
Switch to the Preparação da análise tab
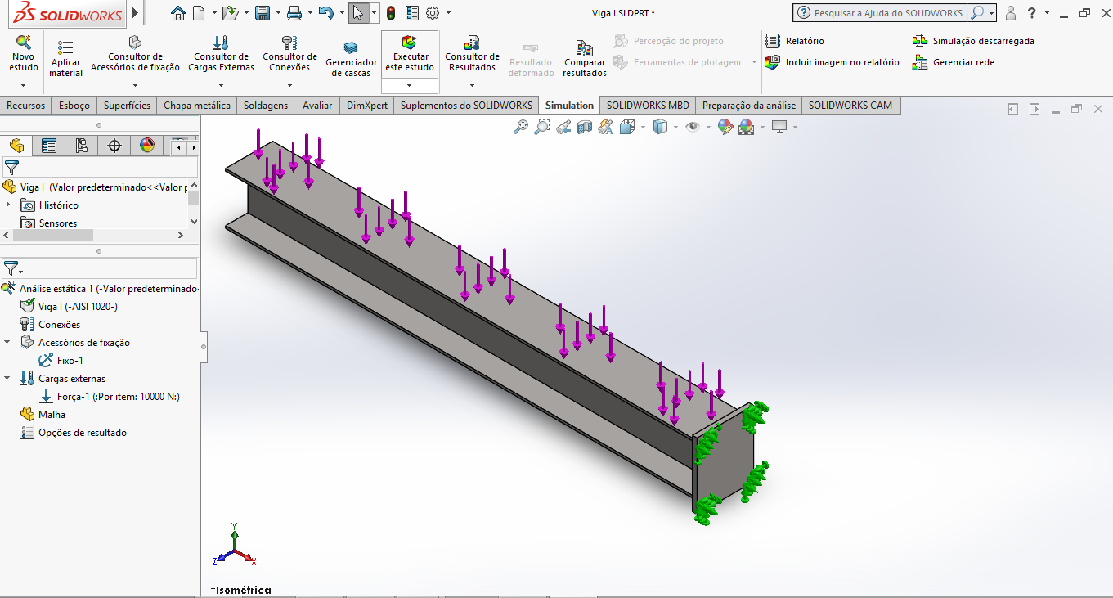point(748,105)
